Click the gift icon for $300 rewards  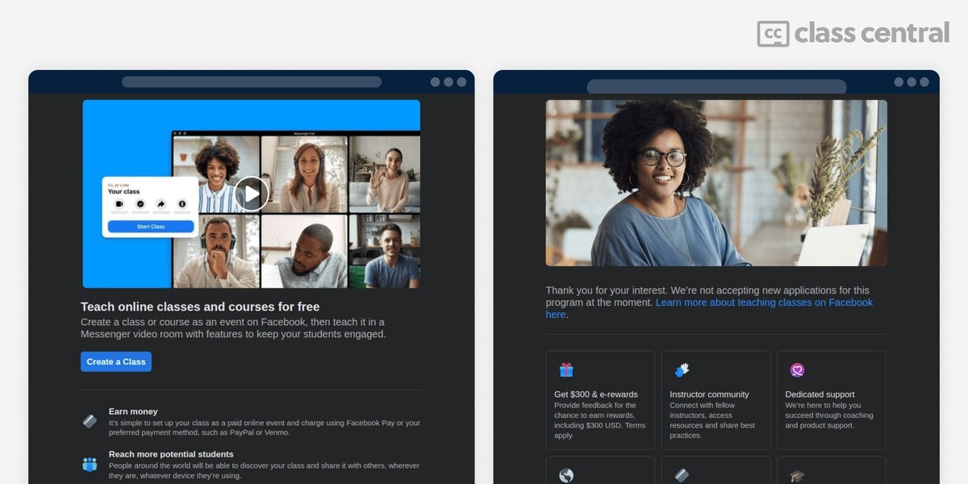point(566,370)
